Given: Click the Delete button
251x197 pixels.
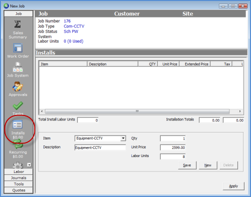Looking at the screenshot, I should point(229,165).
